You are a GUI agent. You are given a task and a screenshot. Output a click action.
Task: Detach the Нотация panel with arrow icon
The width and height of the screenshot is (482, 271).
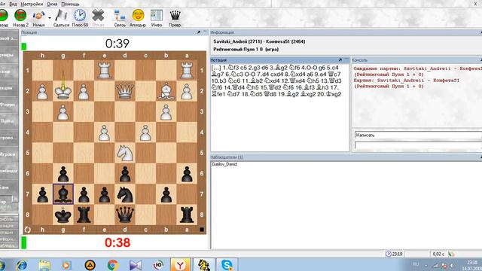click(x=340, y=60)
